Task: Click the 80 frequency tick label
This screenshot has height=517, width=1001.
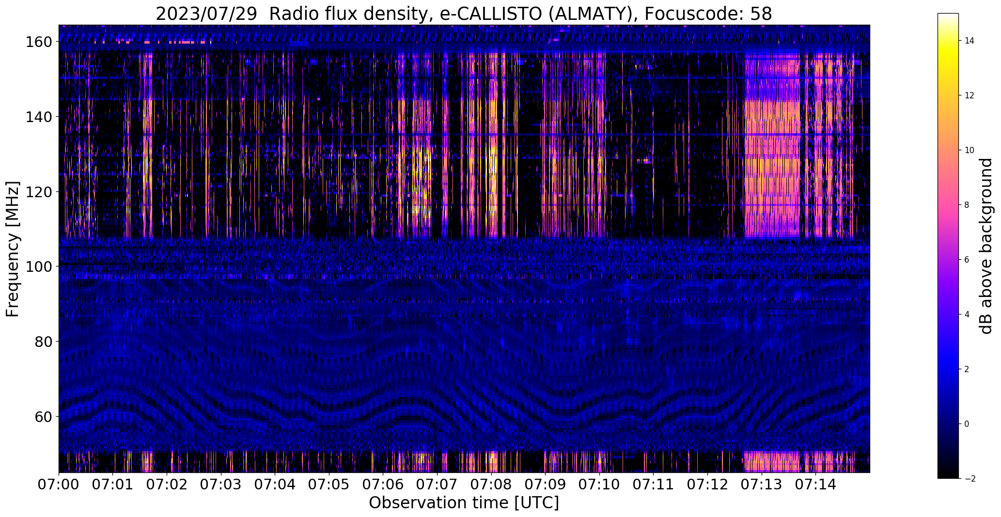Action: pos(43,342)
